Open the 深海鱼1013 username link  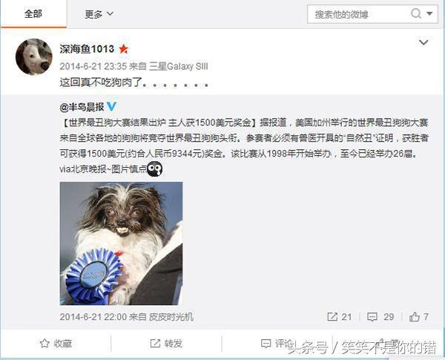tap(87, 49)
